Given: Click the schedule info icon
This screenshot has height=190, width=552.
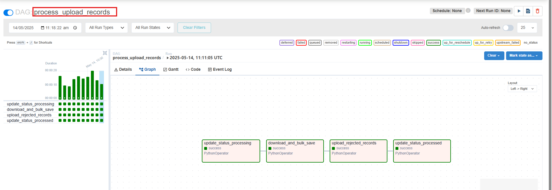Looking at the screenshot, I should [x=468, y=11].
